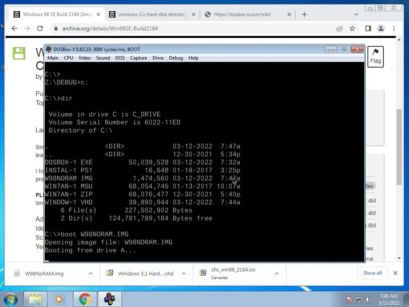The width and height of the screenshot is (409, 307).
Task: Open Windows Media Player from taskbar
Action: [59, 299]
